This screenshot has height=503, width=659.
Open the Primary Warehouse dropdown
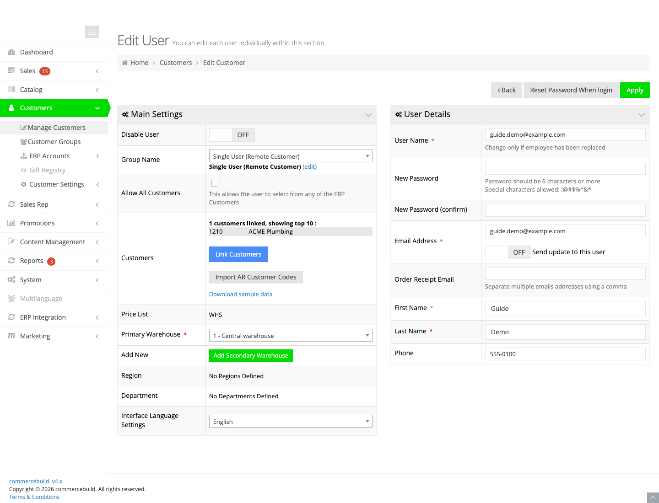pyautogui.click(x=291, y=336)
